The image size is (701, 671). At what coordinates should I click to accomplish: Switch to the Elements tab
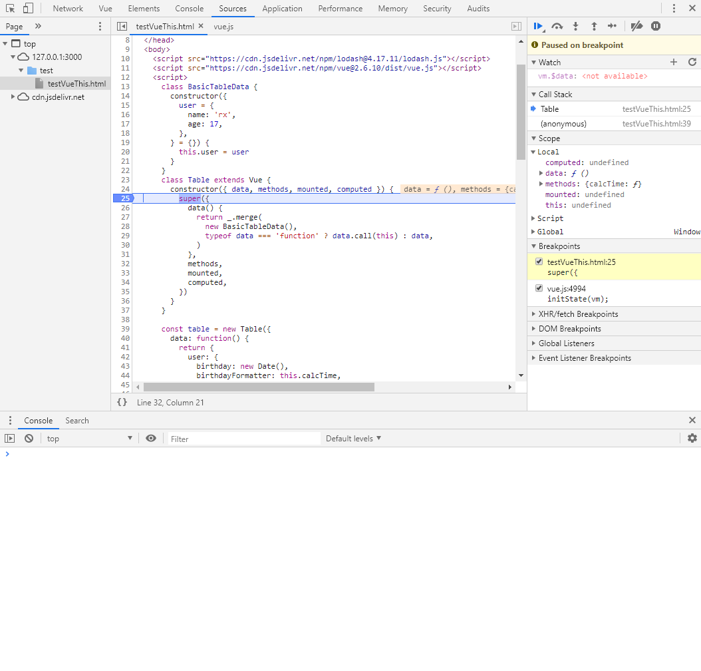click(x=144, y=9)
